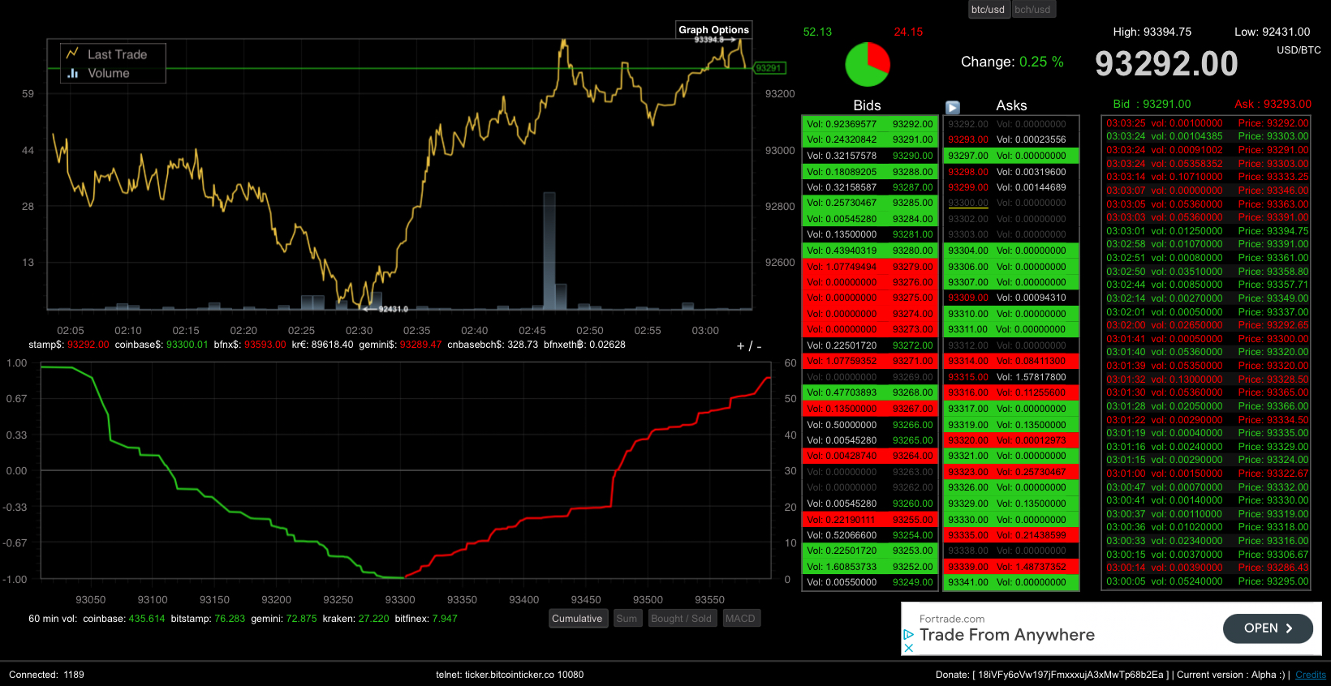
Task: Click the Connected: 1189 status text
Action: coord(46,675)
